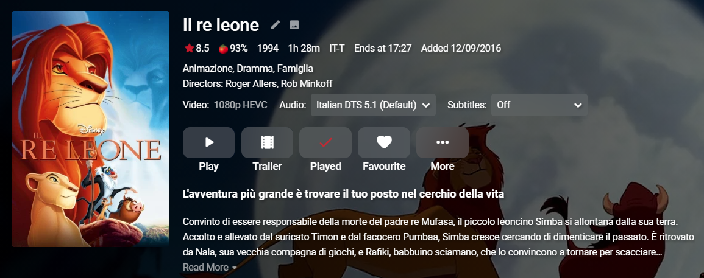
Task: Open the Audio track dropdown
Action: [373, 105]
